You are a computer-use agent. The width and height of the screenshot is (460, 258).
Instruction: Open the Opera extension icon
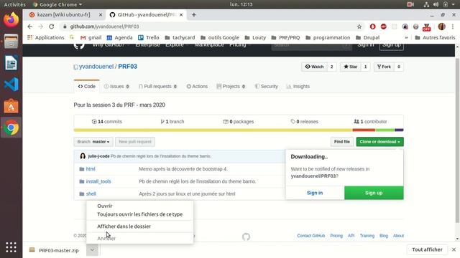pyautogui.click(x=372, y=27)
